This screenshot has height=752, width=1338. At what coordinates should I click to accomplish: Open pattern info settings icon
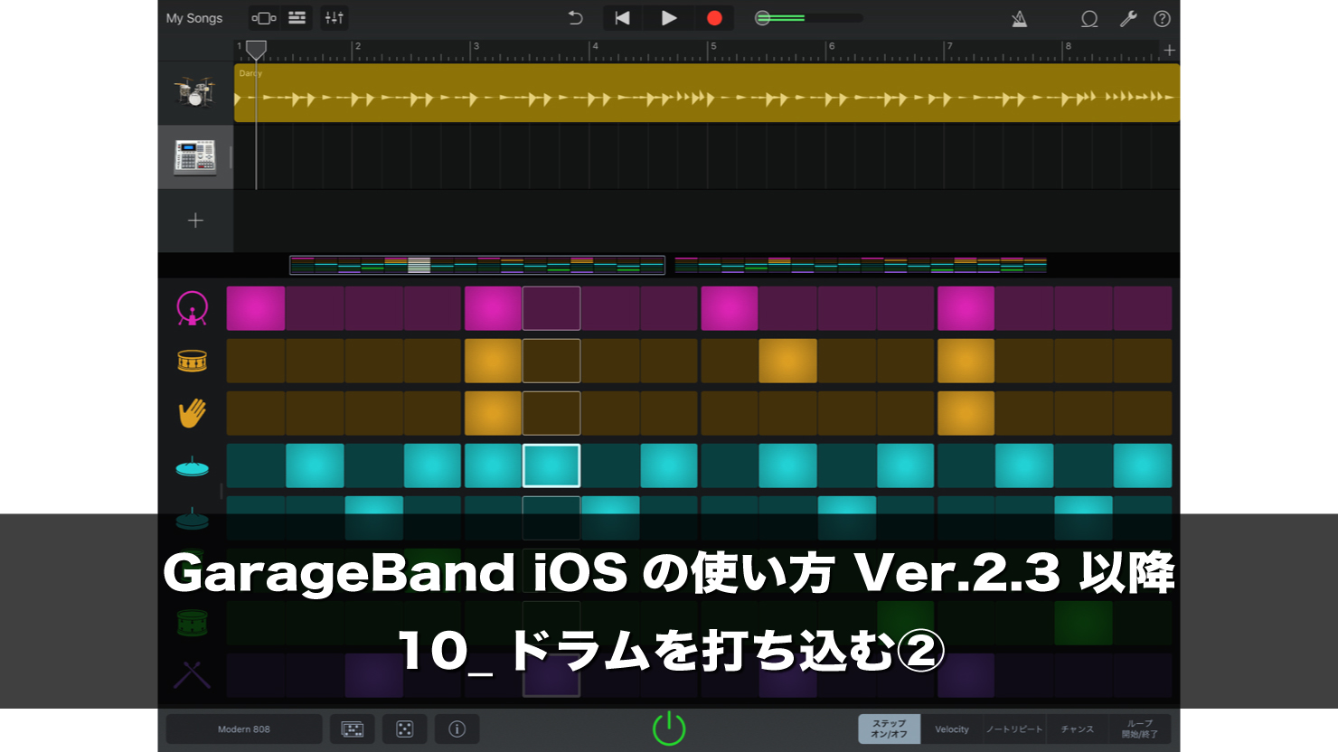click(457, 728)
